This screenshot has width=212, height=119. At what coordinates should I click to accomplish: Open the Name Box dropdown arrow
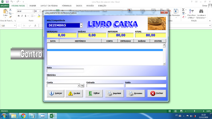click(15, 26)
